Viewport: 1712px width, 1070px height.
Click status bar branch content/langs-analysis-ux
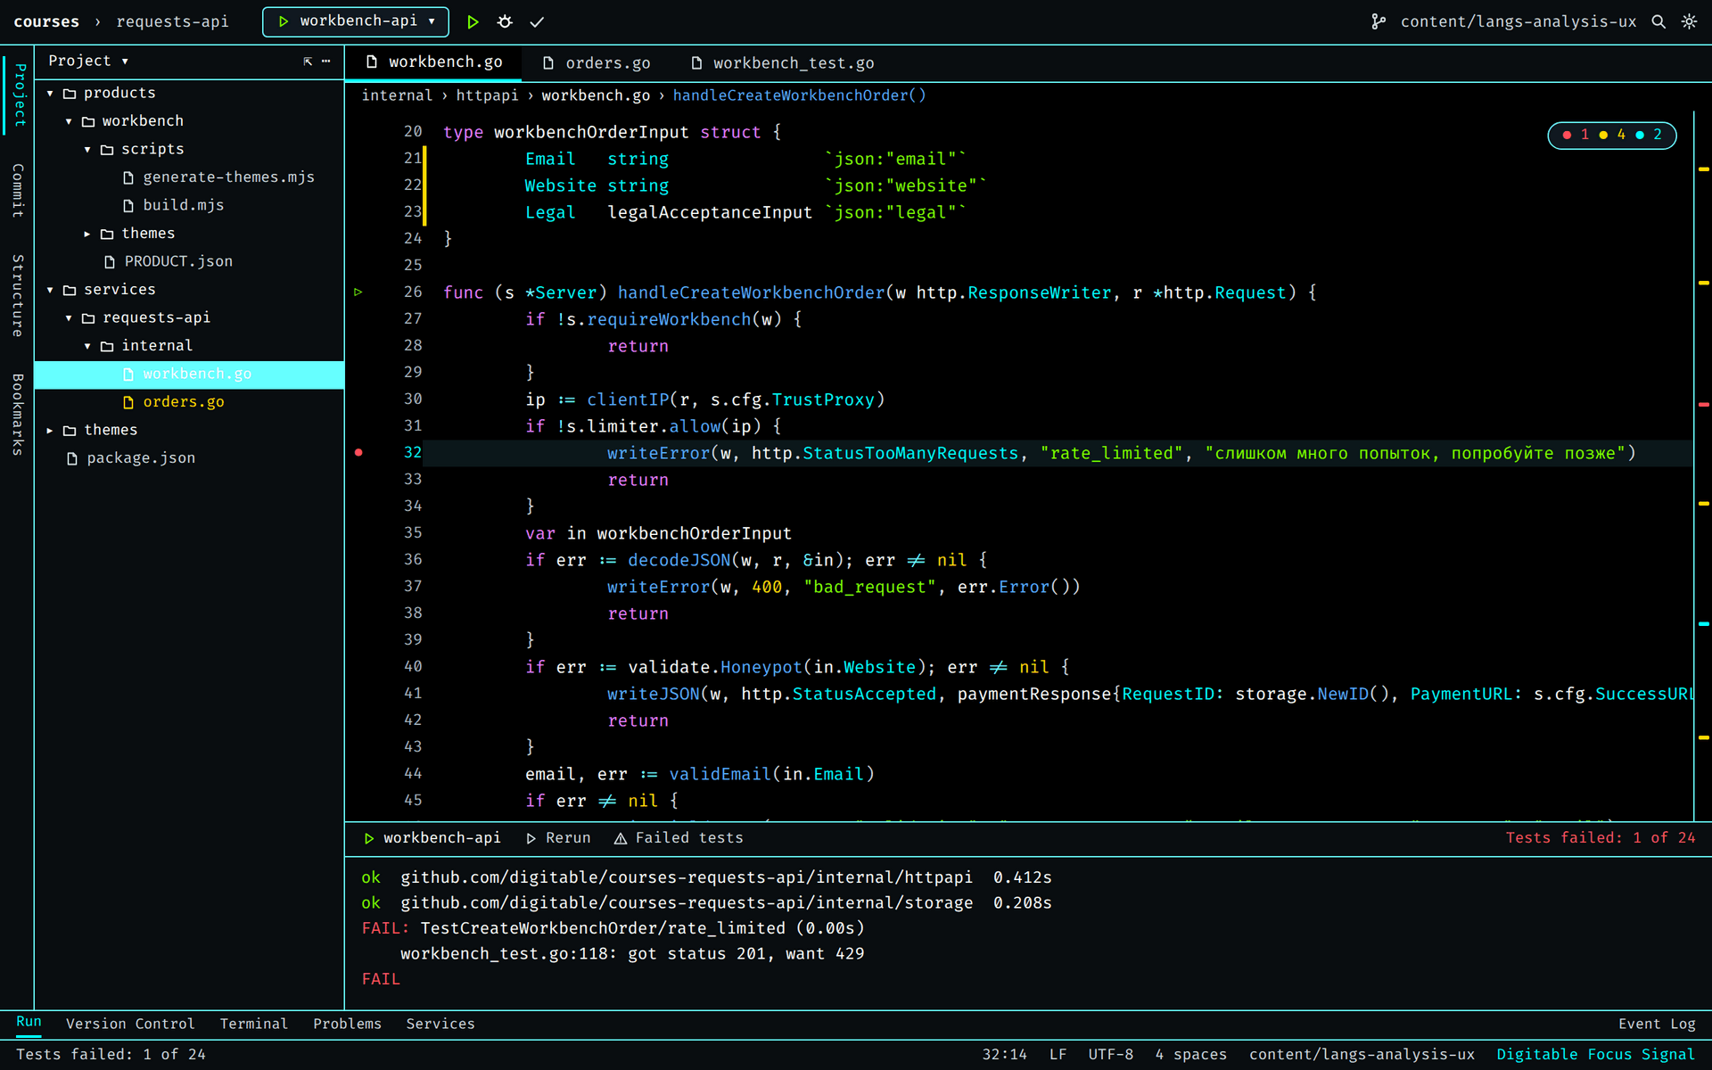point(1362,1054)
